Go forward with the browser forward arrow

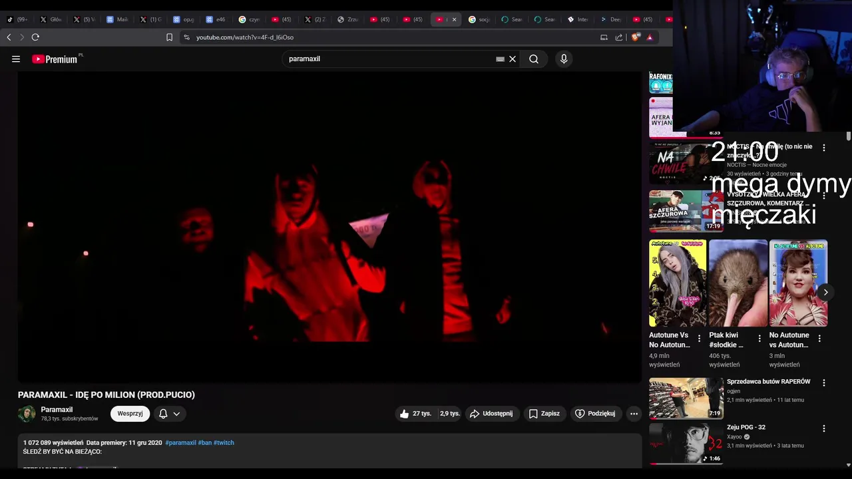[x=22, y=37]
